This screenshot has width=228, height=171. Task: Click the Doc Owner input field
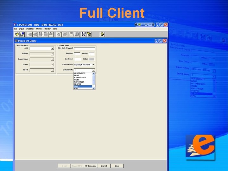(78, 59)
